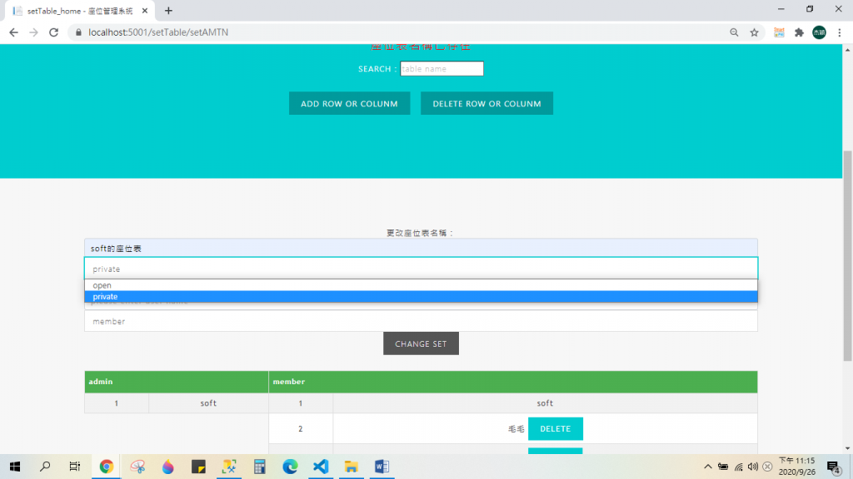Screen dimensions: 853x479
Task: Edit the seat table name field
Action: pos(421,248)
